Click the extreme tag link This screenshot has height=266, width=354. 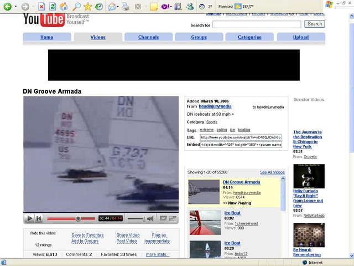(206, 130)
